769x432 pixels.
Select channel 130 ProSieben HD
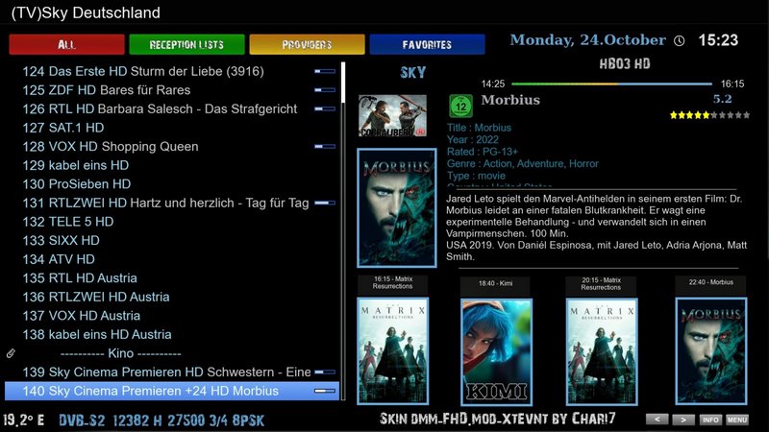[x=172, y=184]
